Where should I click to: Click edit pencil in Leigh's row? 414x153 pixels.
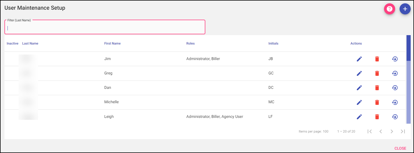tap(359, 117)
